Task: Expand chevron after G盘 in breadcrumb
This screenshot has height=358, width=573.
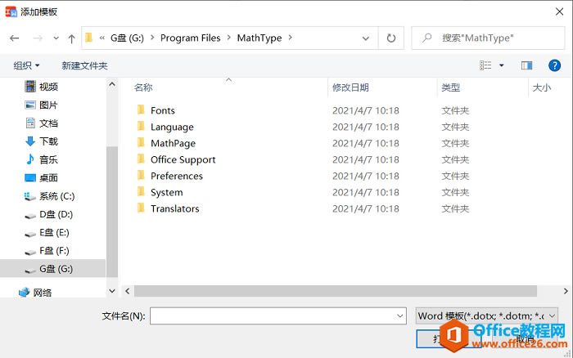Action: (152, 38)
